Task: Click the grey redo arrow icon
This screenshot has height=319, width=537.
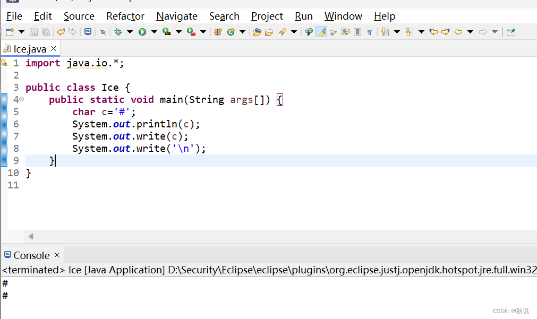Action: point(72,32)
